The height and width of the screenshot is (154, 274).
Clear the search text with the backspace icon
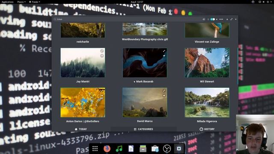(x=204, y=19)
